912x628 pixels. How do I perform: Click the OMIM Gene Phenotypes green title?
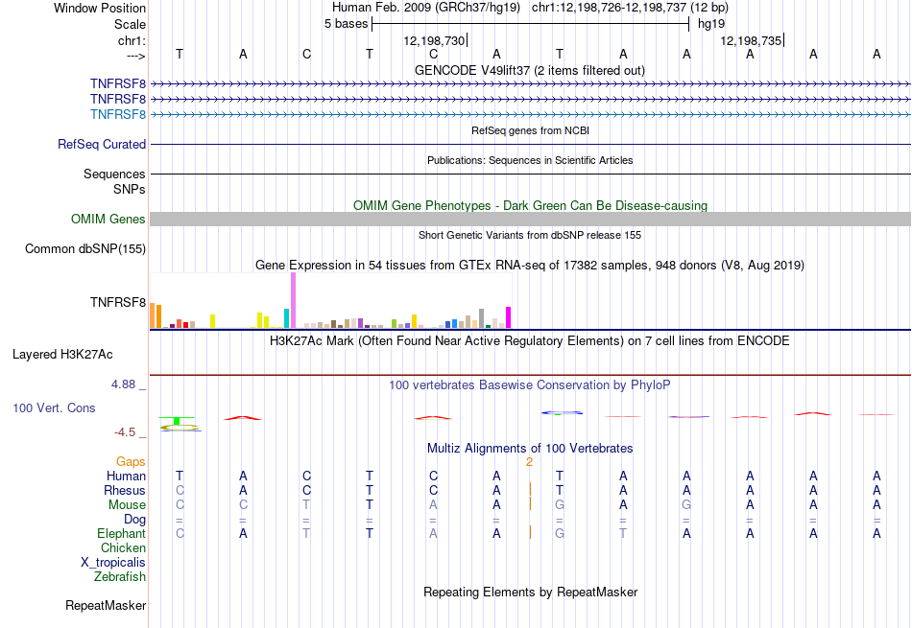click(531, 205)
